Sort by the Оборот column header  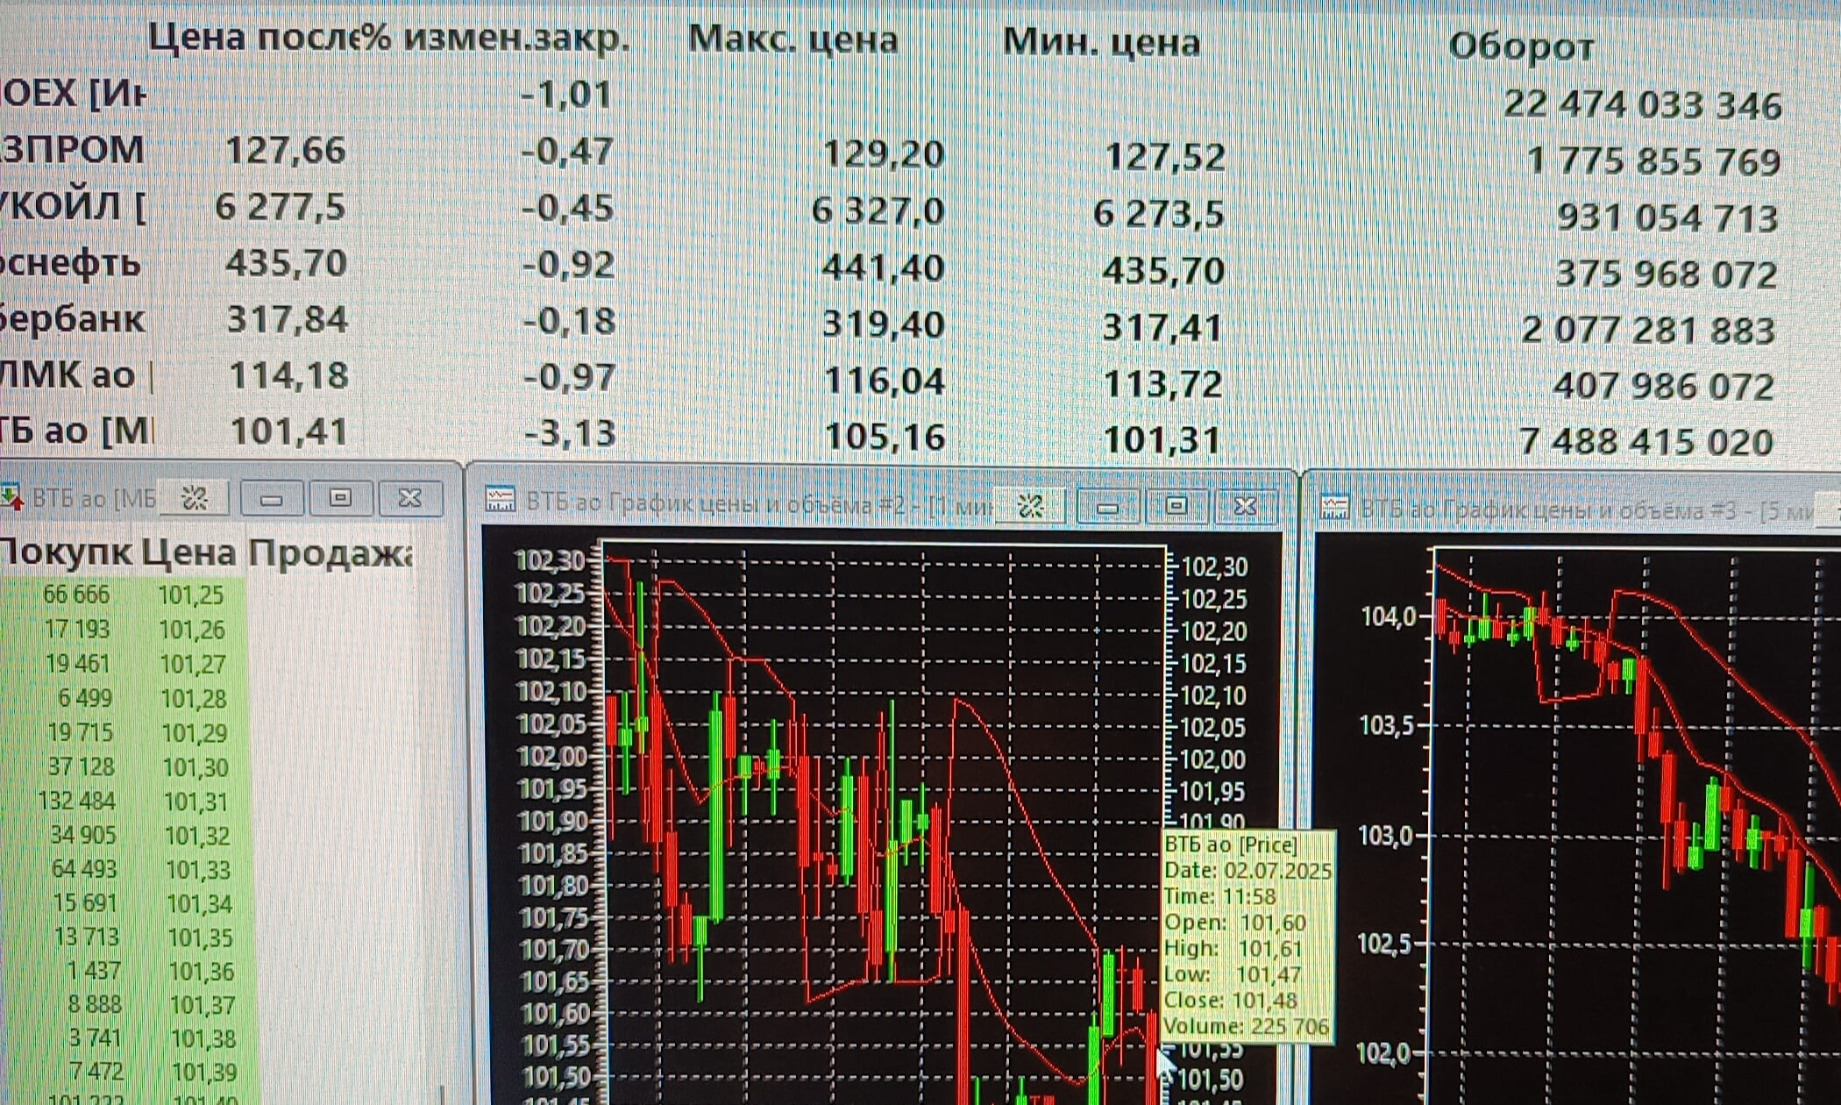click(1520, 46)
